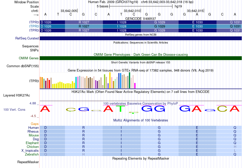Select the light-blue highlighted ITPR3 transcript label

click(34, 26)
